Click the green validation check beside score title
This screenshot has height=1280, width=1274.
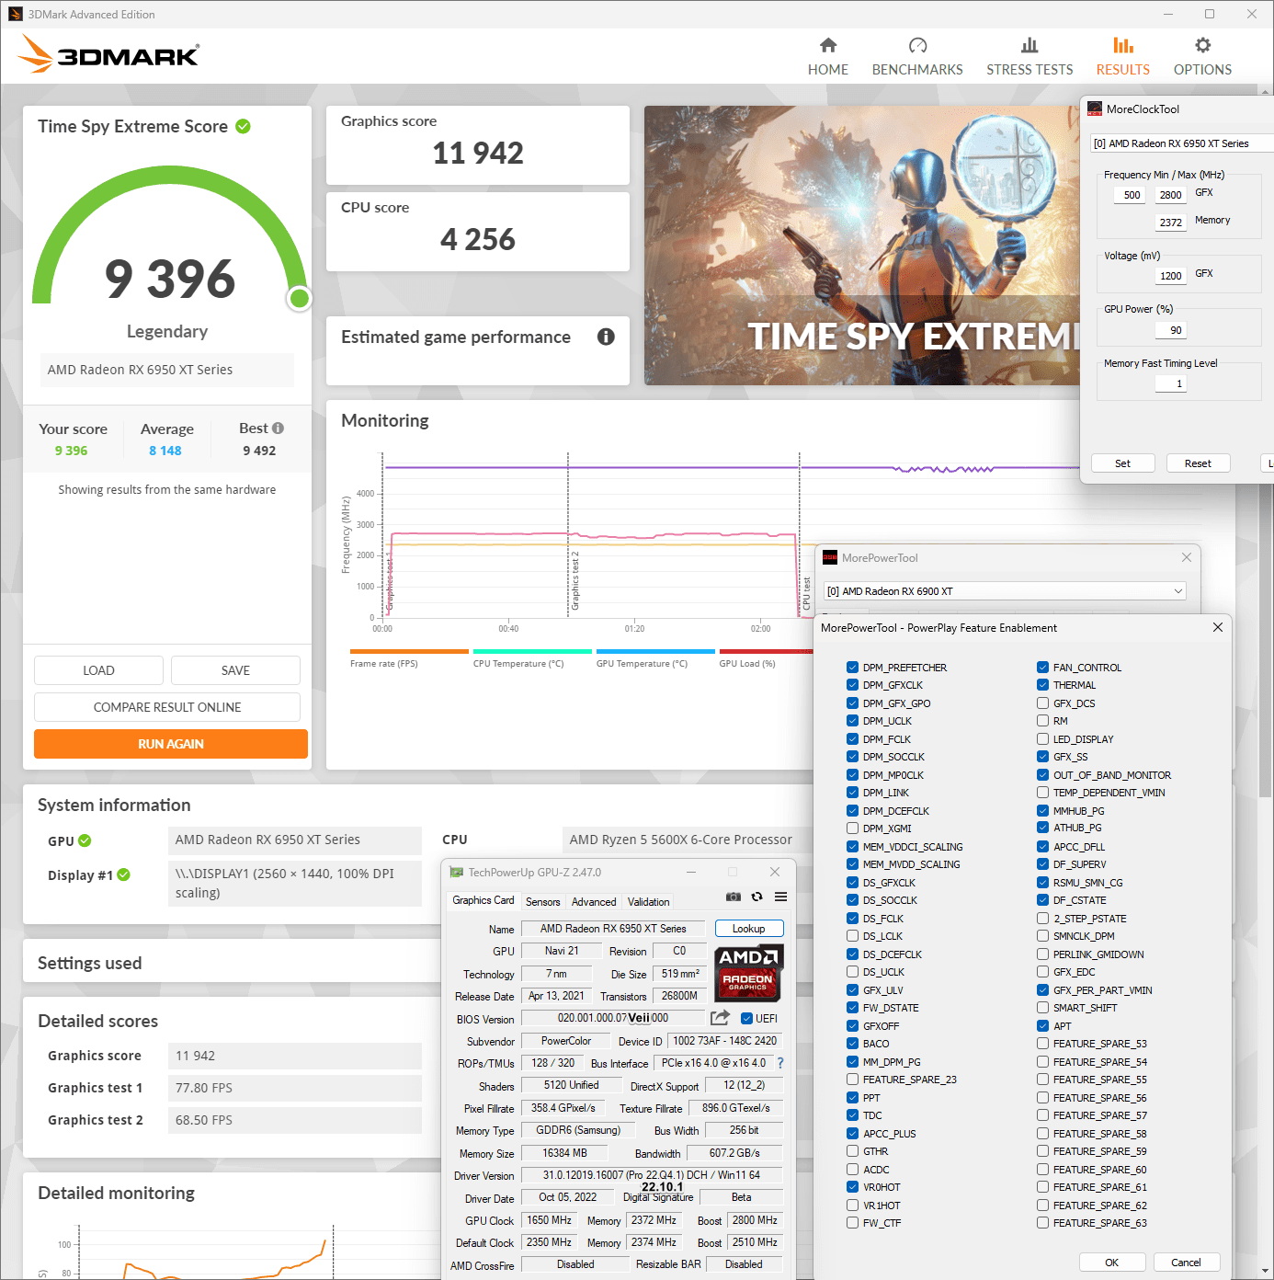click(x=243, y=126)
